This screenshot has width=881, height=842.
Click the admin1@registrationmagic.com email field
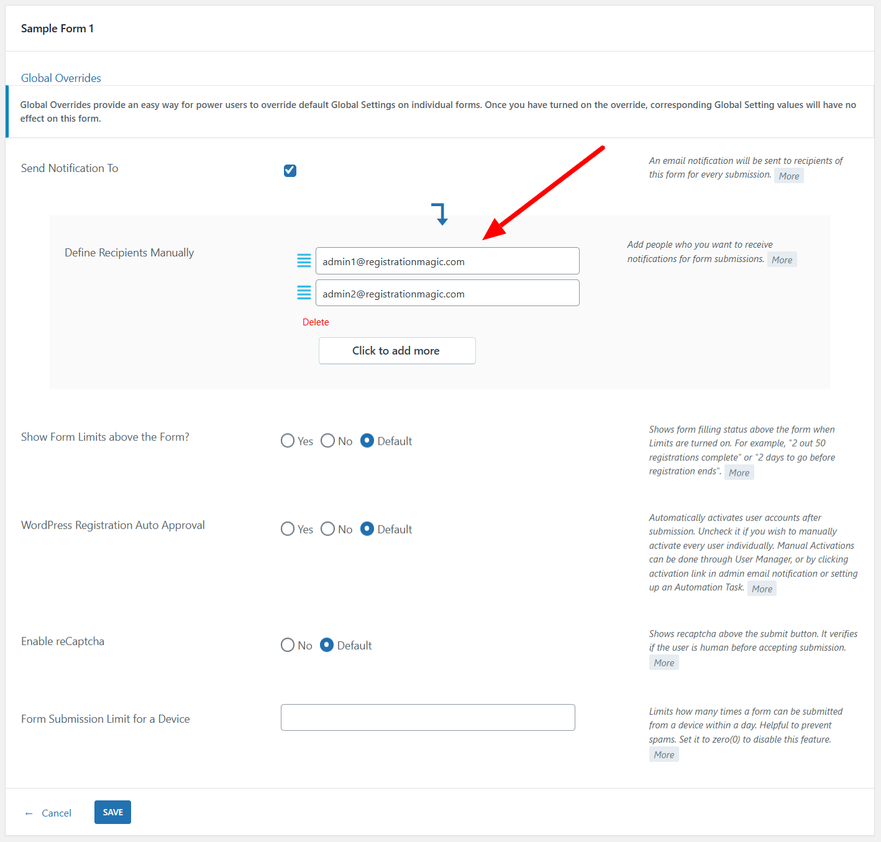click(447, 261)
